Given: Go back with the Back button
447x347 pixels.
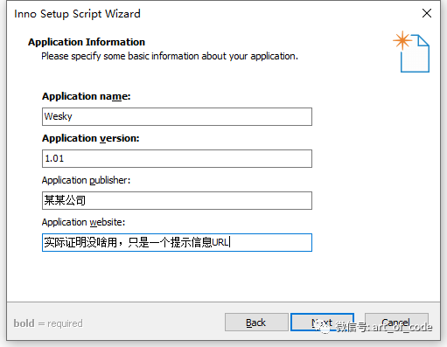Looking at the screenshot, I should [256, 323].
